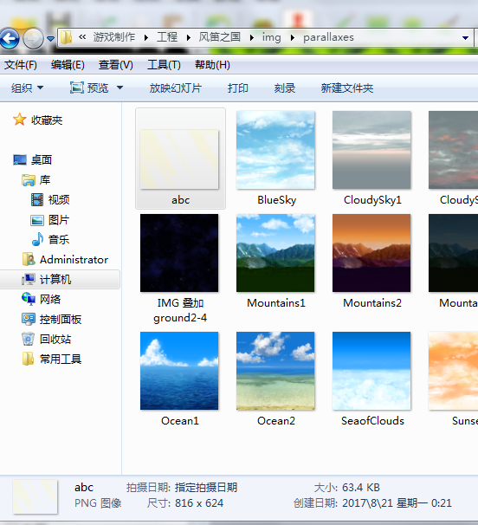Click the 游戏制作 breadcrumb segment
The image size is (478, 525).
coord(114,37)
